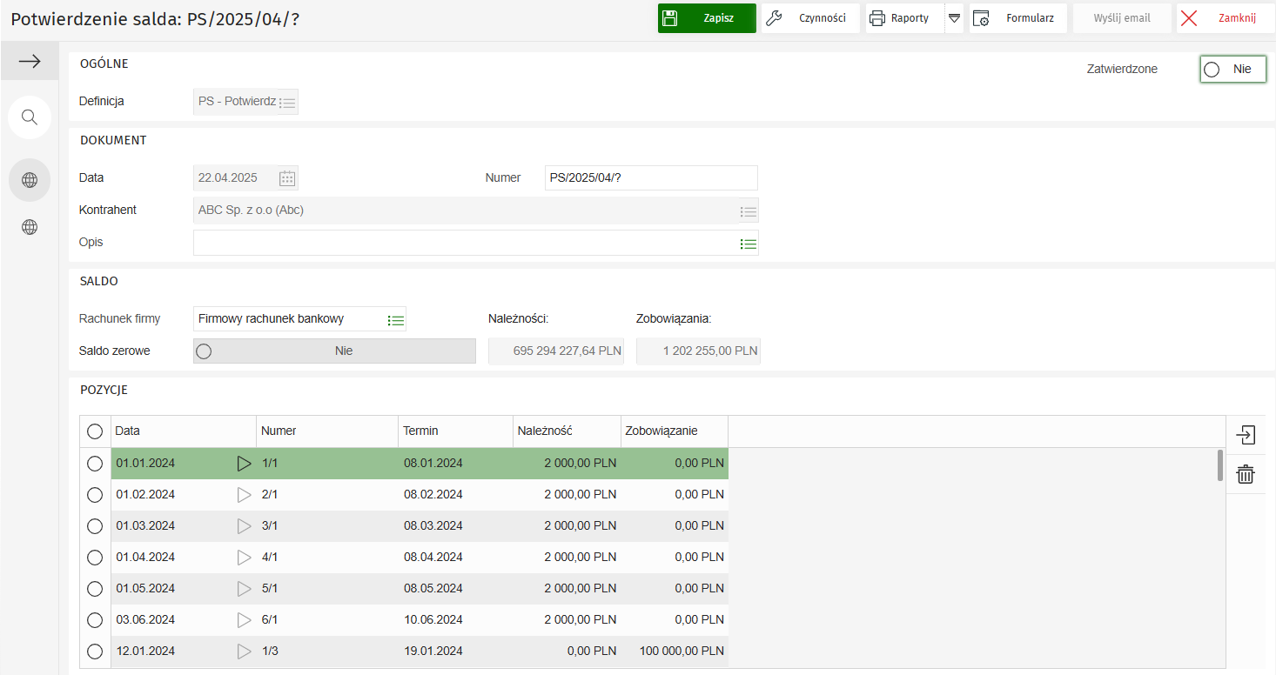Open the list icon in Opis field
Screen dimensions: 1276x675
pos(748,244)
